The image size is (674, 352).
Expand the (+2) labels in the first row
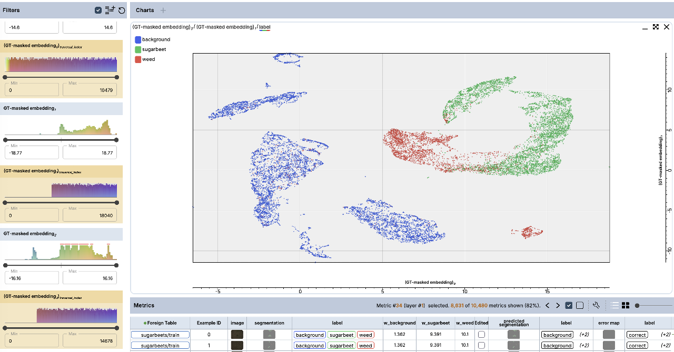pos(584,335)
